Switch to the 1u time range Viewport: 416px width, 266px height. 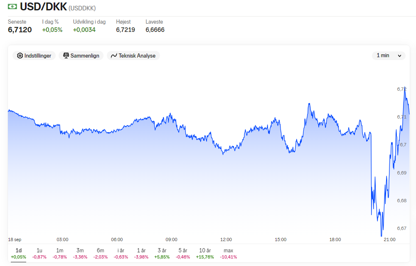pos(39,253)
